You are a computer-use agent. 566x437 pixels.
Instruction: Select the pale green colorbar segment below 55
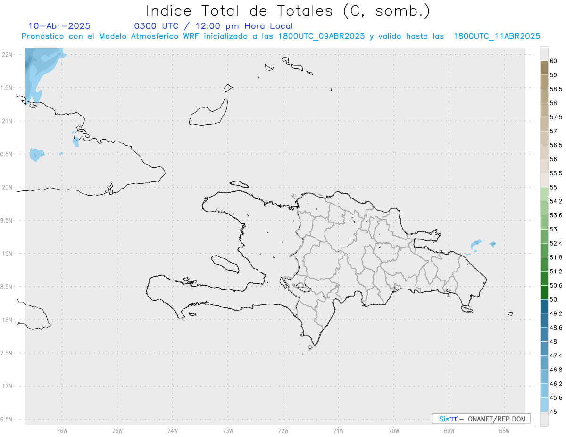[544, 194]
